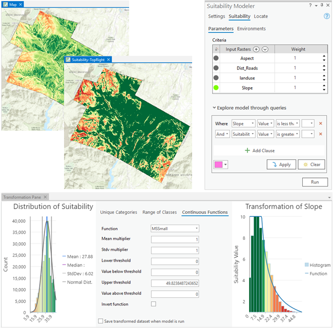Select the green Slope criterion indicator
This screenshot has width=333, height=328.
[216, 88]
